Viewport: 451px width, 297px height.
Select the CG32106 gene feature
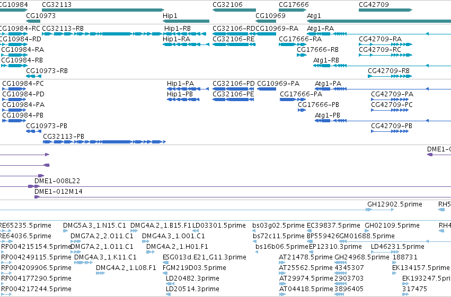coord(234,10)
